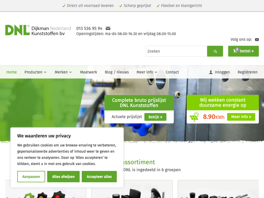Screen dimensions: 264x198
Task: Open the Meer info dropdown
Action: point(147,72)
